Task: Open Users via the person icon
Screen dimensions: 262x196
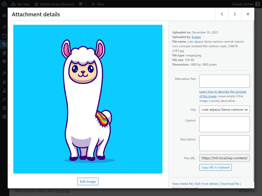Action: coord(4,90)
